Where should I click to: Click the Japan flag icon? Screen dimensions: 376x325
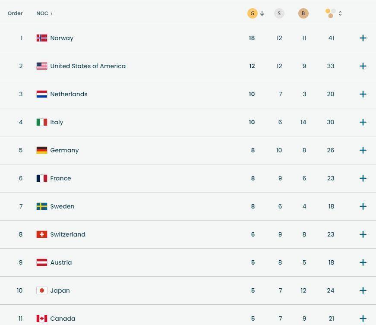[x=42, y=290]
